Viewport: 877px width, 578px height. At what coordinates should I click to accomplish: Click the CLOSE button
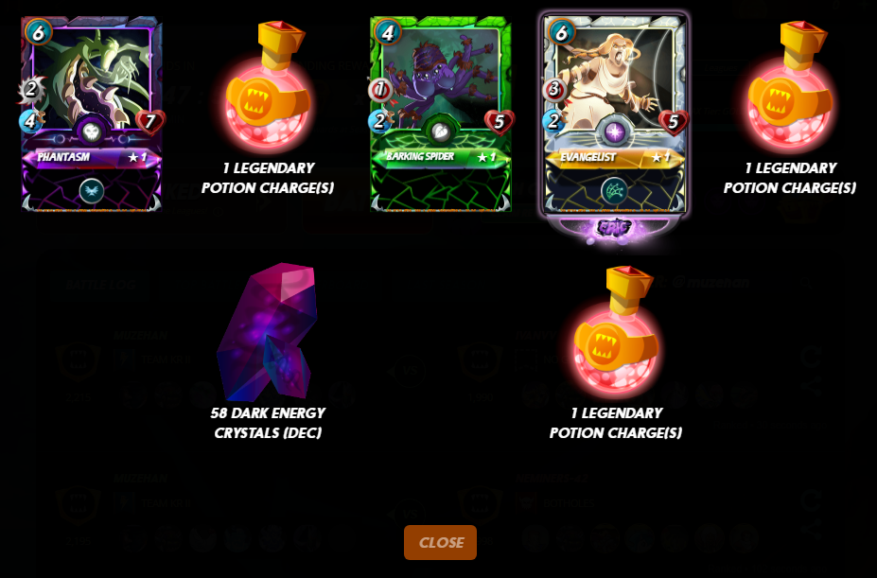pos(440,542)
